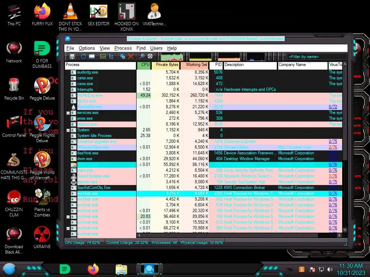Open the 1/76 VirusTotal link for SearchIndexer
This screenshot has width=370, height=277.
333,176
